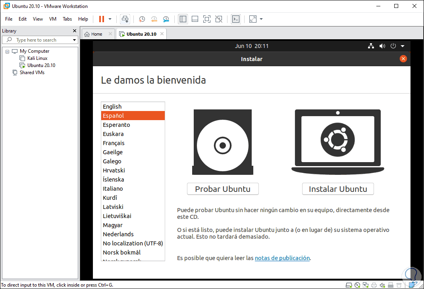Open the power options dropdown beside pause
This screenshot has width=424, height=289.
(x=110, y=19)
